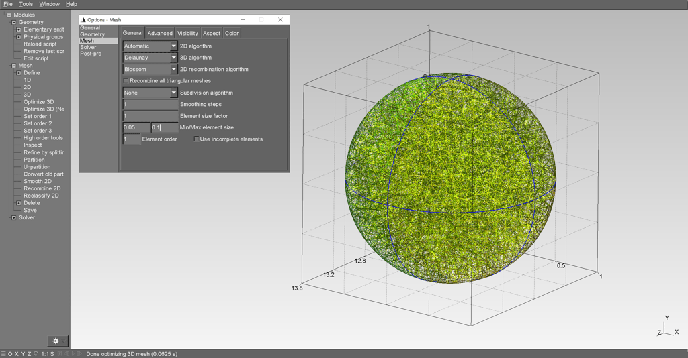Image resolution: width=688 pixels, height=358 pixels.
Task: Click the 1:1 scale reset button
Action: pos(45,354)
